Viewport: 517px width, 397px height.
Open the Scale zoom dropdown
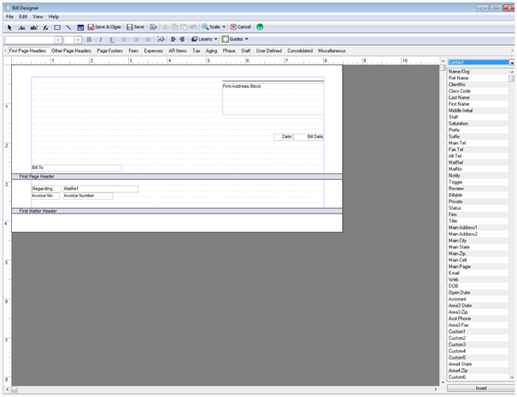214,27
